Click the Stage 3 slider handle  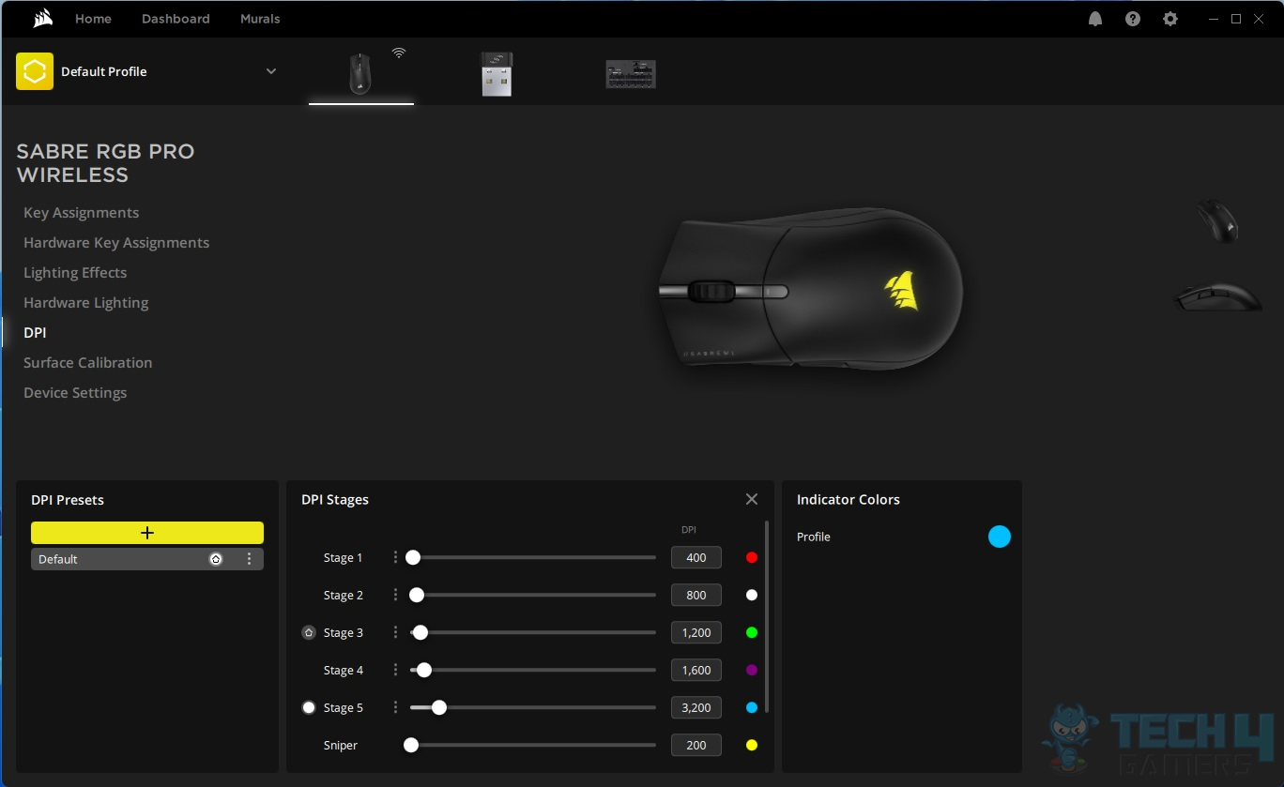[x=420, y=632]
